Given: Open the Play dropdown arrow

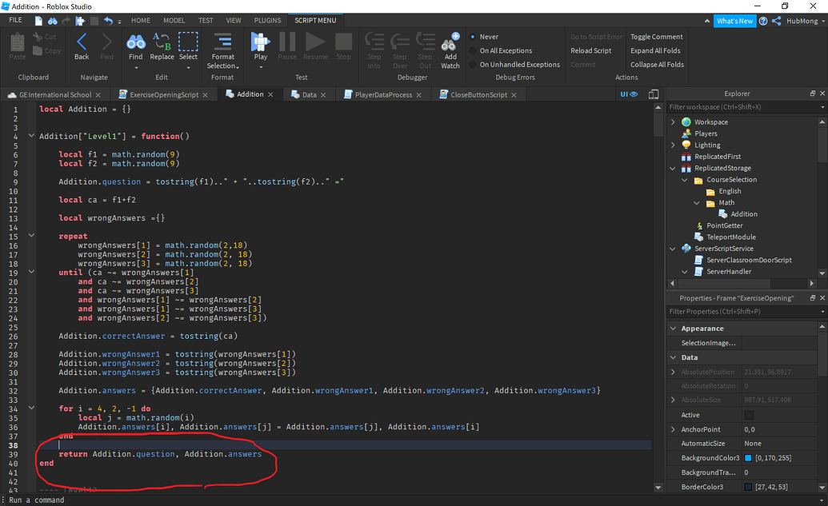Looking at the screenshot, I should tap(261, 67).
